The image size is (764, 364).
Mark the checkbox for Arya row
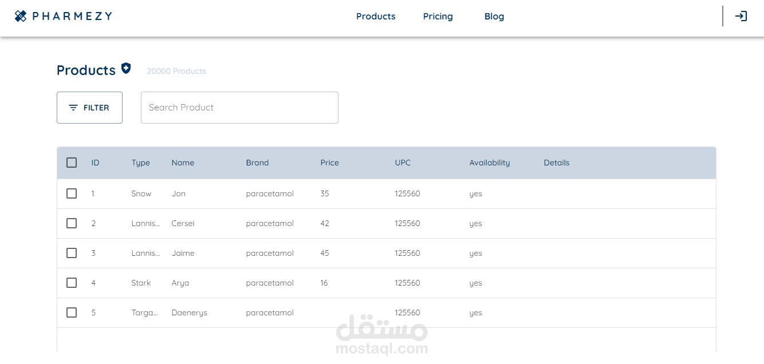(72, 283)
